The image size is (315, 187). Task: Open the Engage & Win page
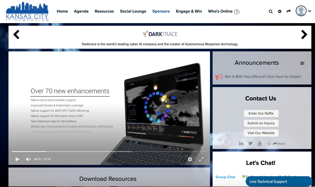pos(189,11)
